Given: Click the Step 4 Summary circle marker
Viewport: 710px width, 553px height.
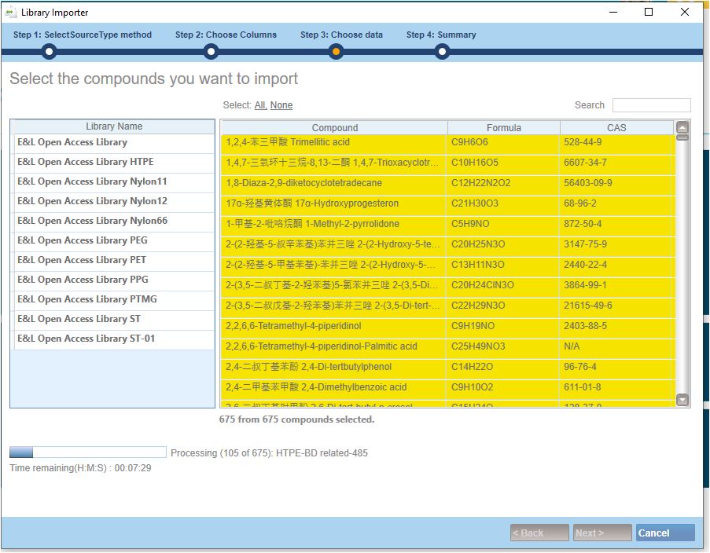Looking at the screenshot, I should tap(442, 52).
